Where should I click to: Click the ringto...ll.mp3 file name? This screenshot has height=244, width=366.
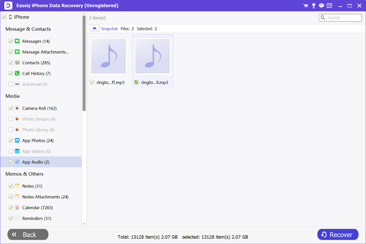coord(155,83)
